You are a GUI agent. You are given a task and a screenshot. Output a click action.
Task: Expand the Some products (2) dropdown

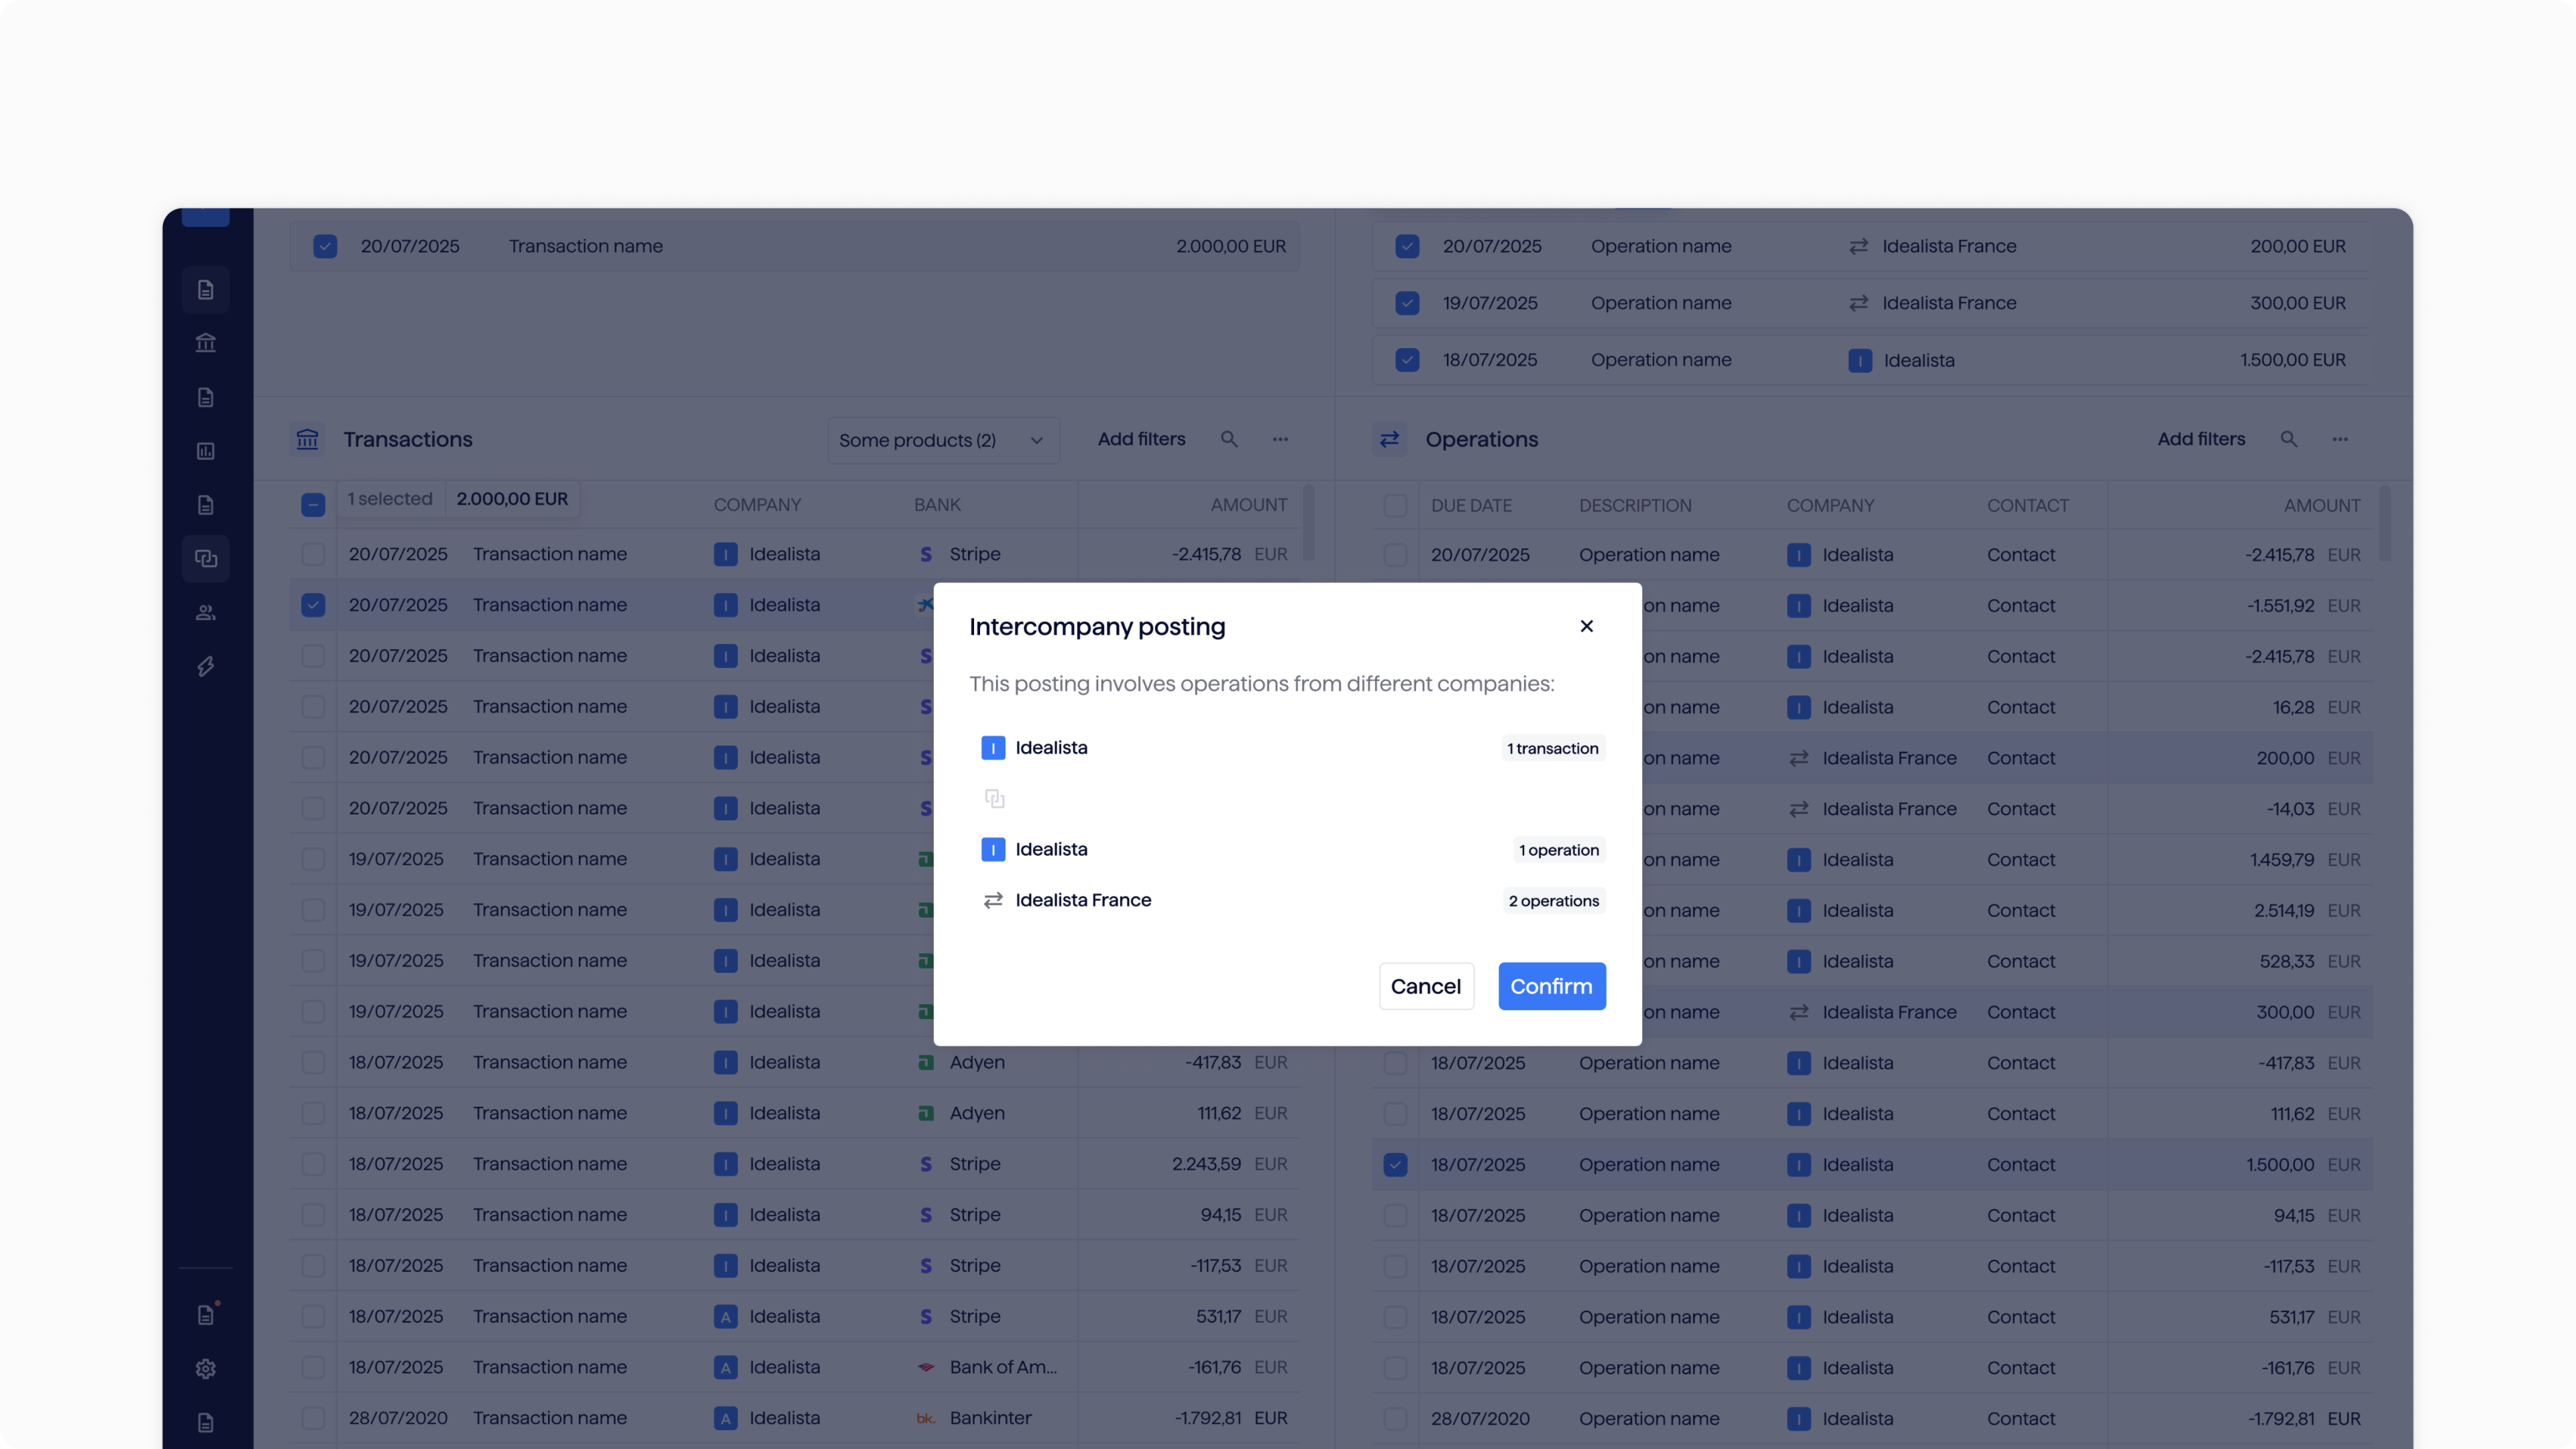pos(943,440)
